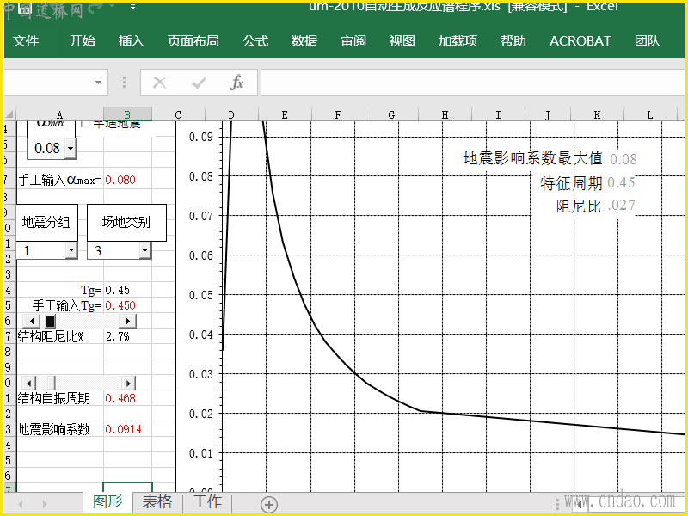Screen dimensions: 688x516
Task: Select the red 0.080 αmax cell
Action: [127, 180]
